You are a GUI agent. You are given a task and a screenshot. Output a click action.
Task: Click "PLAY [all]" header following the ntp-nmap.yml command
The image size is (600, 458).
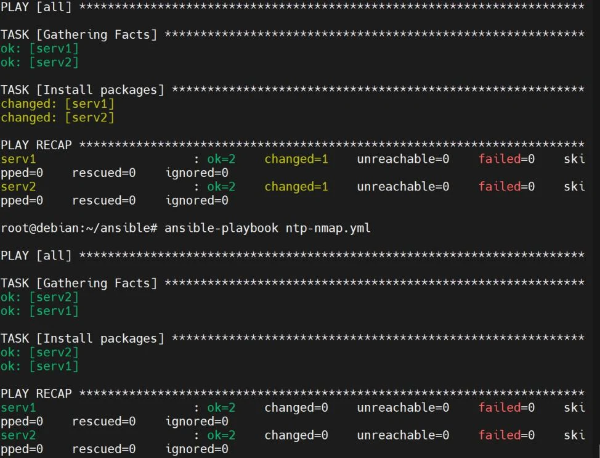(36, 255)
